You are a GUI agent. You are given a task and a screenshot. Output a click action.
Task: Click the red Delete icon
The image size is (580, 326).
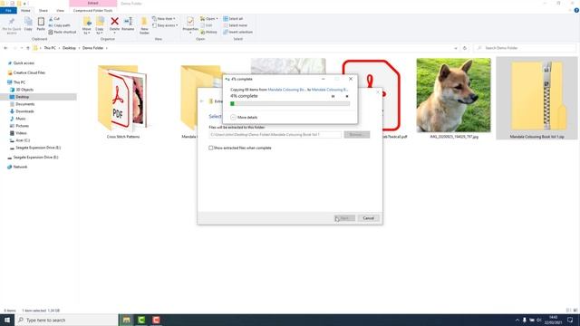115,22
